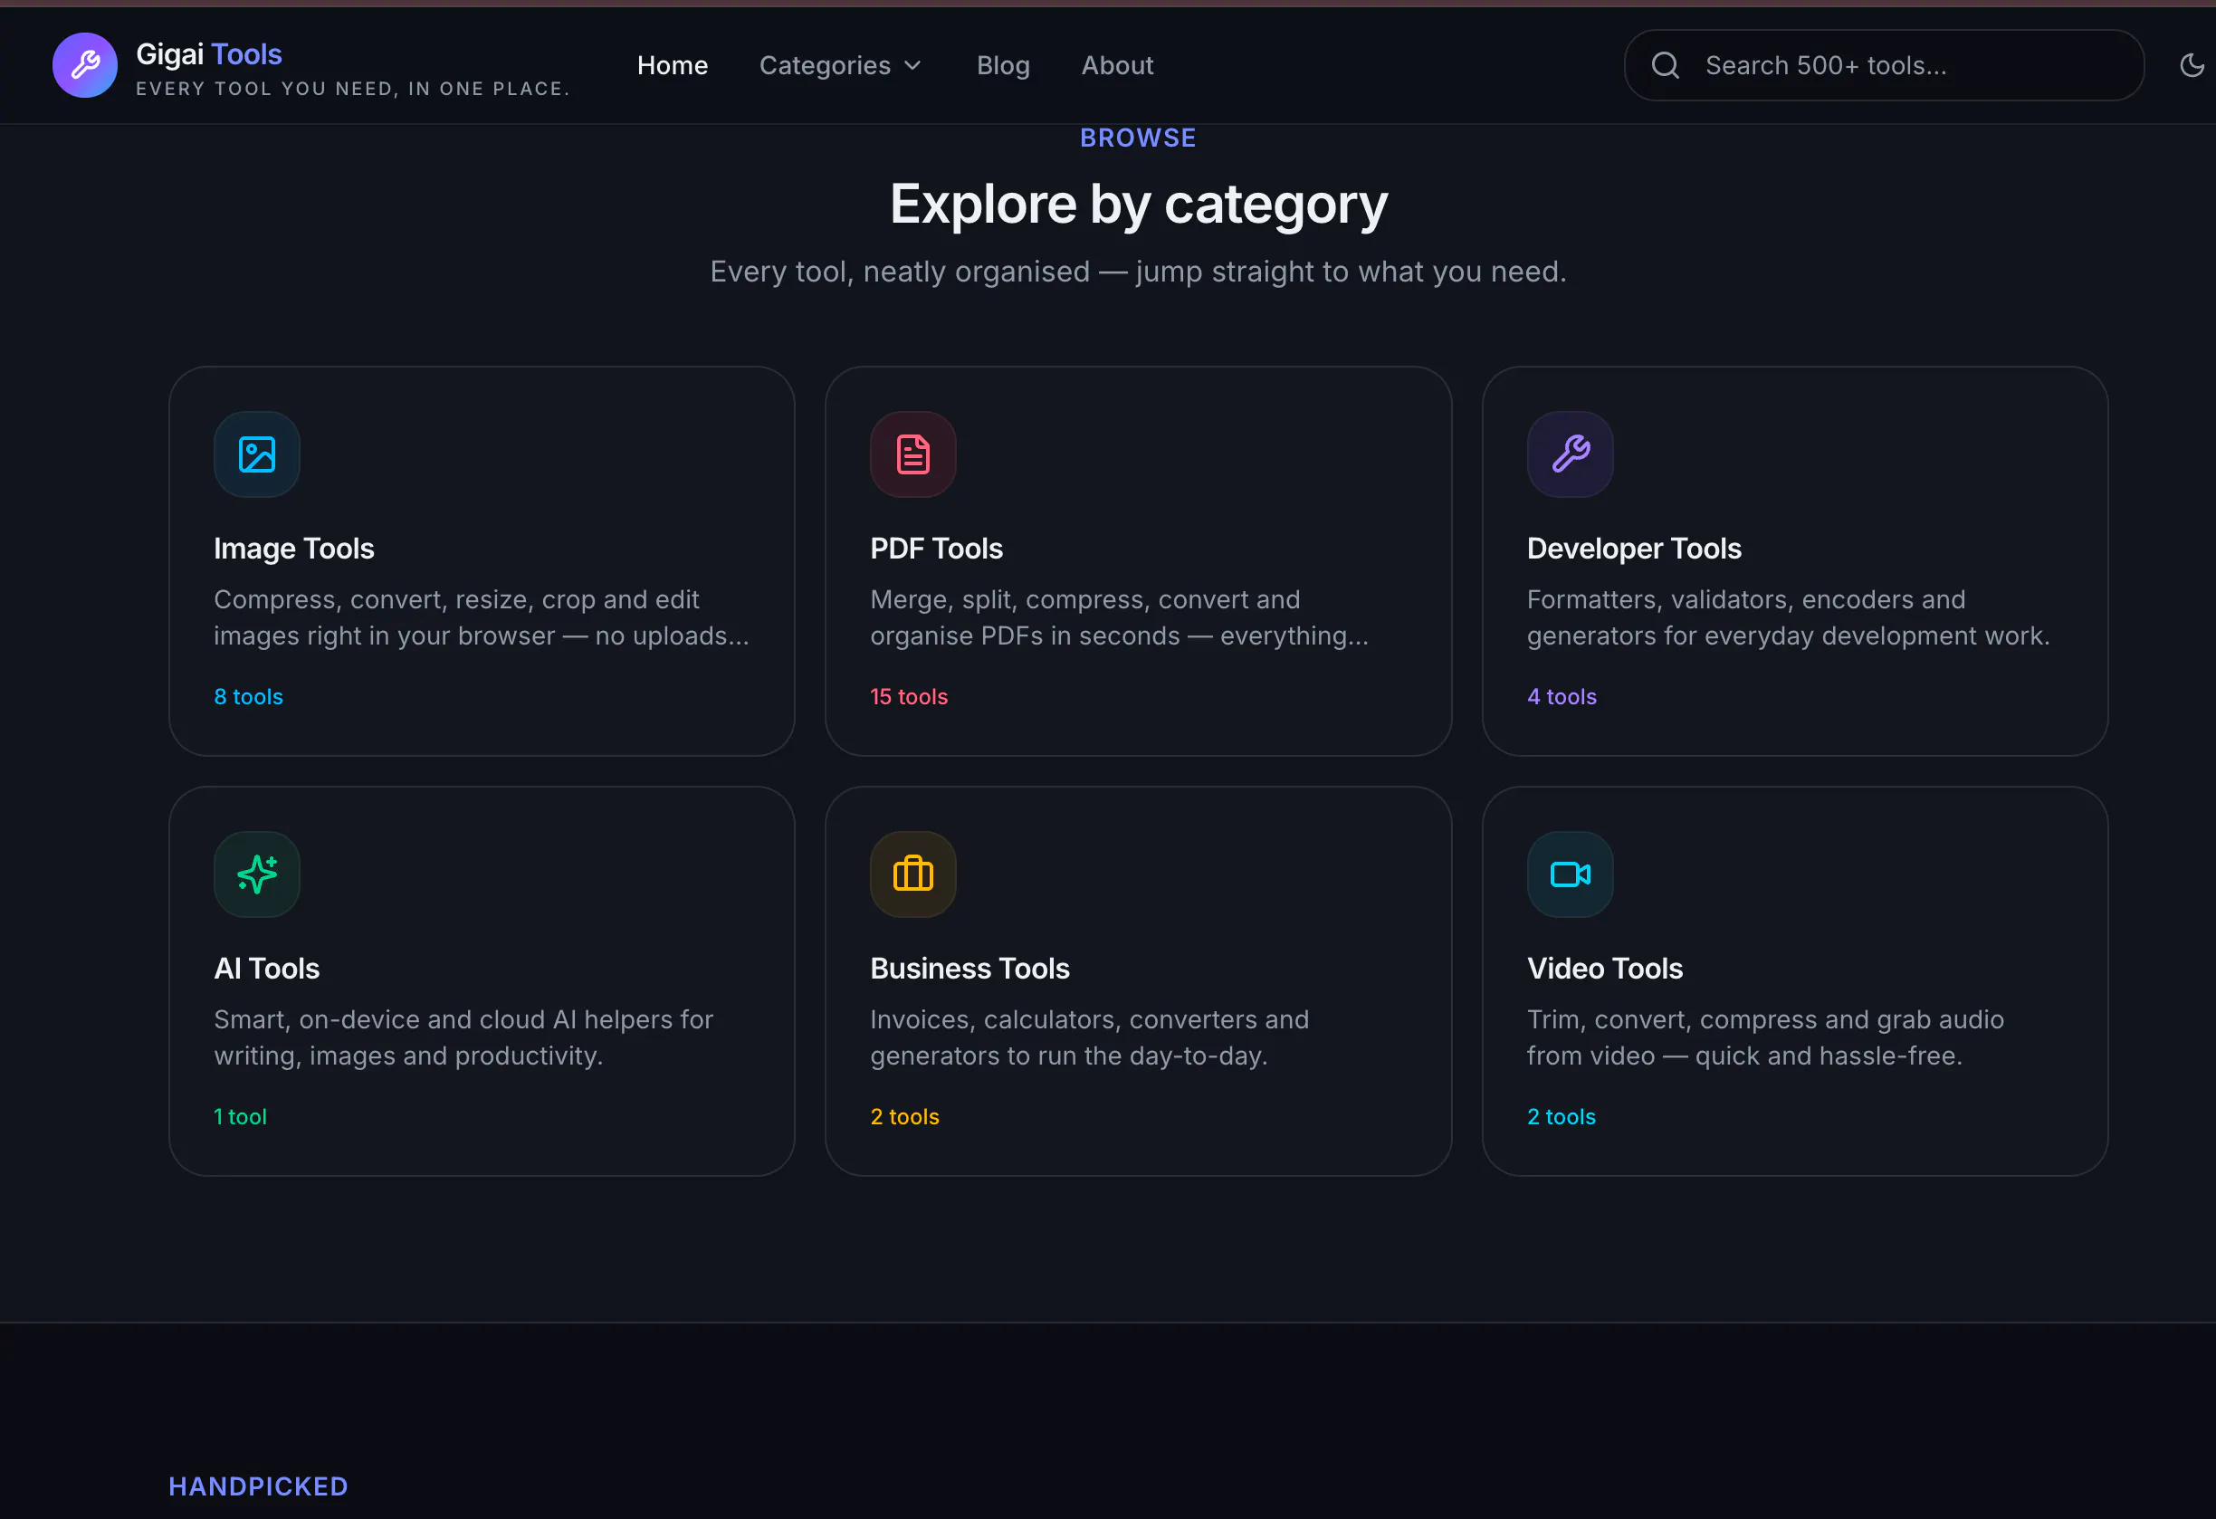2216x1519 pixels.
Task: Click the Developer Tools description text
Action: [1788, 617]
